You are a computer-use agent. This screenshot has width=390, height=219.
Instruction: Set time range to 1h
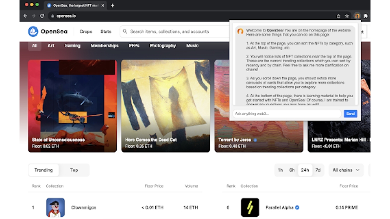280,170
